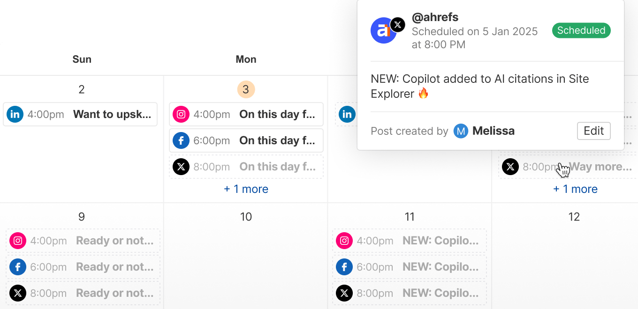Click the Mon column header
The width and height of the screenshot is (638, 309).
(246, 59)
